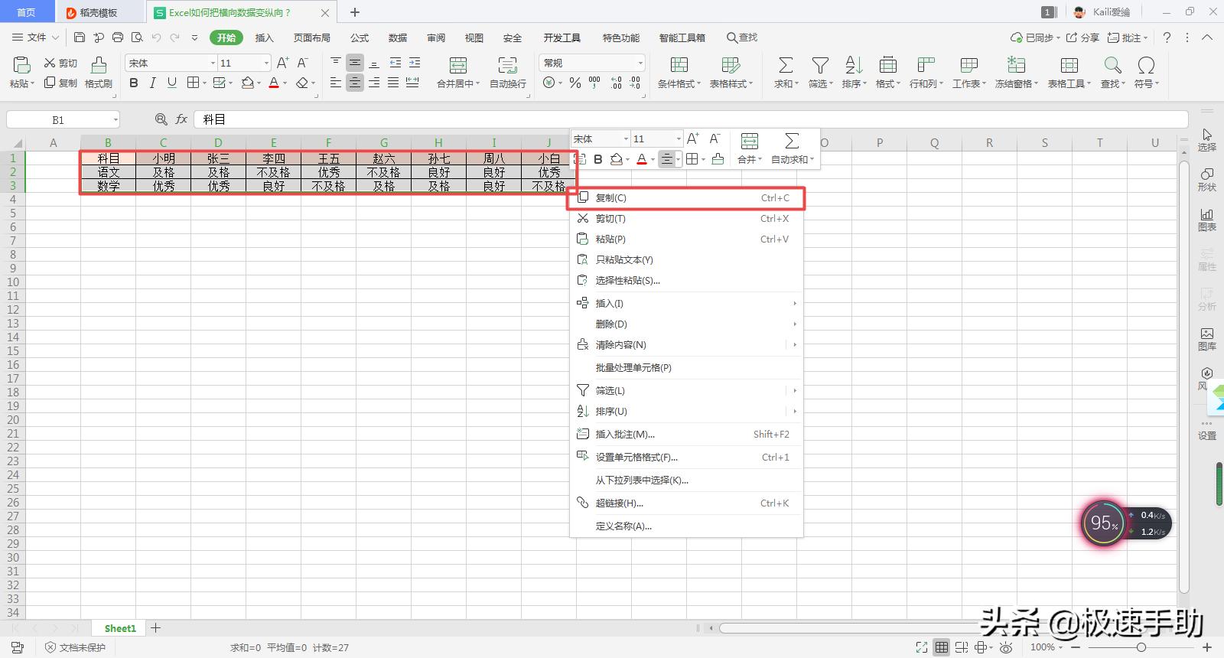Expand the Name Box B1 dropdown
This screenshot has width=1224, height=658.
(x=116, y=119)
